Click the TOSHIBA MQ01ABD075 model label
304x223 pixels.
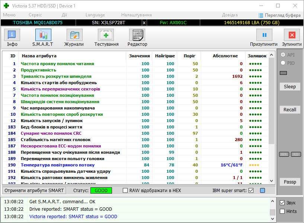coord(38,23)
